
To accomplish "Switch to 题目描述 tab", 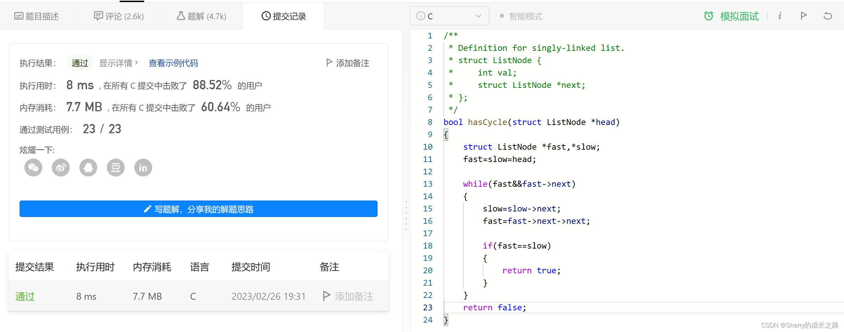I will pos(37,16).
